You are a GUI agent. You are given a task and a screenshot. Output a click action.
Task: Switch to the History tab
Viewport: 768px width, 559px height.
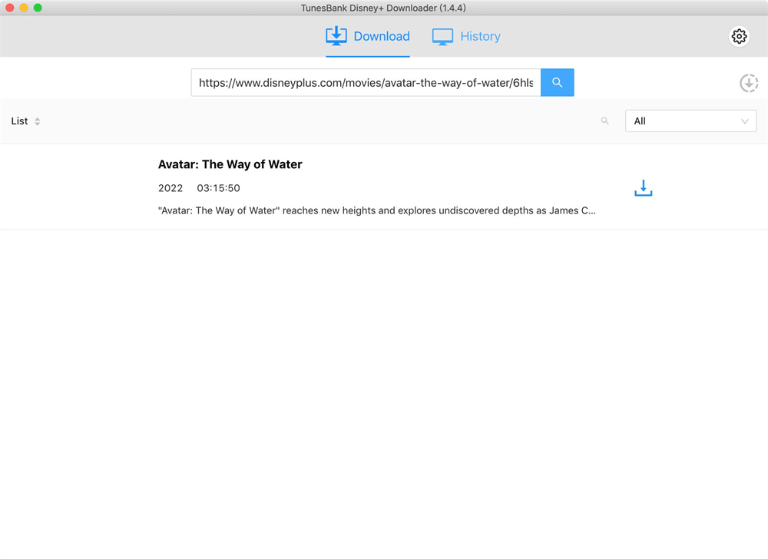466,36
